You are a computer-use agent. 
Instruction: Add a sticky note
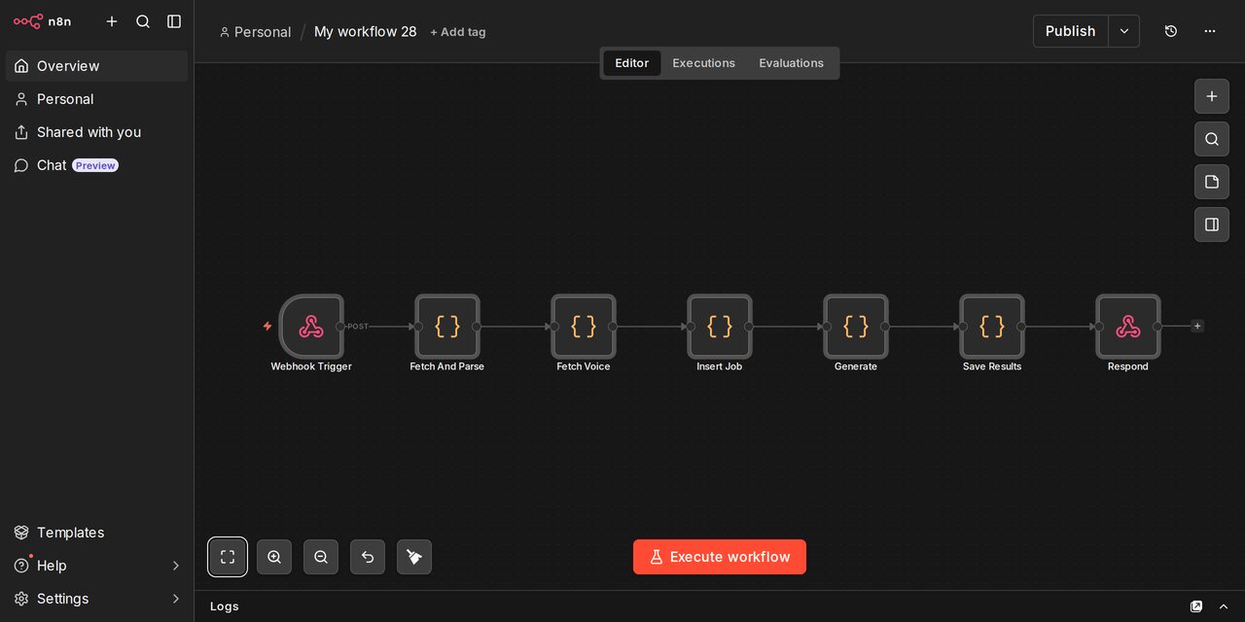click(1212, 182)
